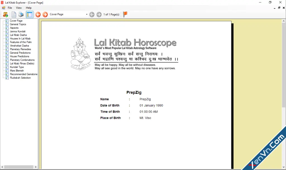This screenshot has height=170, width=286.
Task: Select General Topics tree item
Action: 18,24
